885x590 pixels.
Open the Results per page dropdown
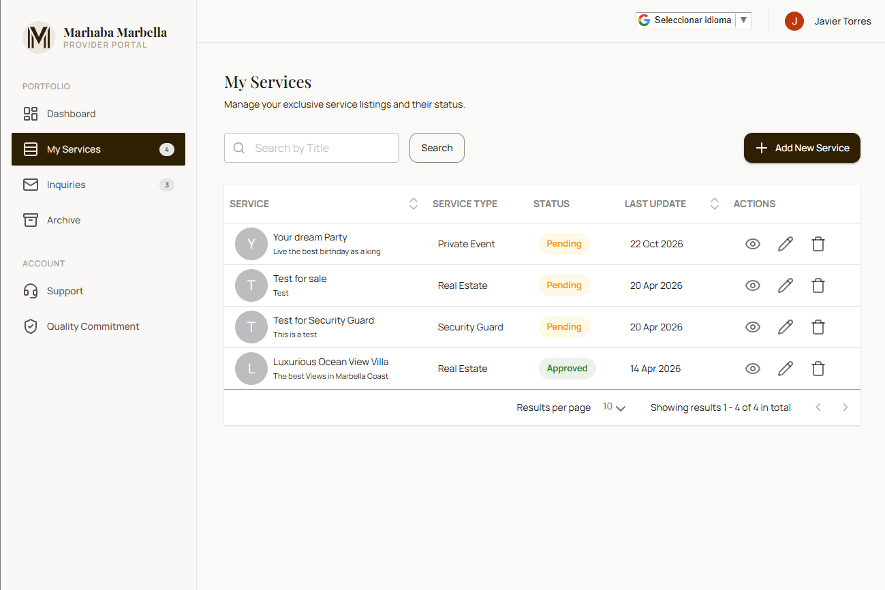(x=614, y=407)
